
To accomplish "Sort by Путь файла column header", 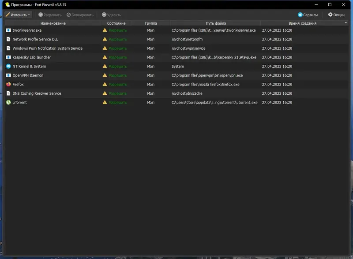I will click(x=215, y=23).
